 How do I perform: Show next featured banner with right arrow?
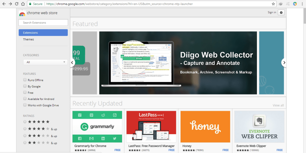284,63
